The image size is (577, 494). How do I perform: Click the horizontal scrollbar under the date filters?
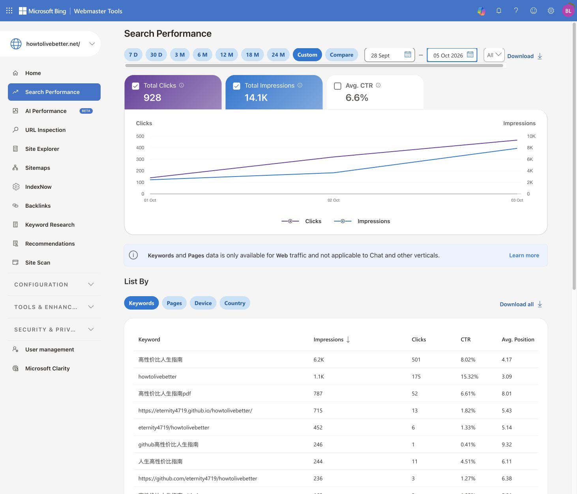click(x=314, y=66)
